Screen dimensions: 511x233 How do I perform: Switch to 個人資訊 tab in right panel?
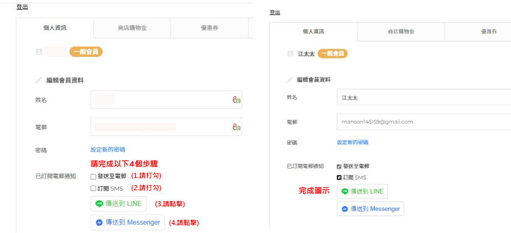(x=314, y=32)
